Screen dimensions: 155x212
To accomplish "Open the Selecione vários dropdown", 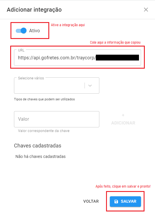I will pyautogui.click(x=57, y=85).
